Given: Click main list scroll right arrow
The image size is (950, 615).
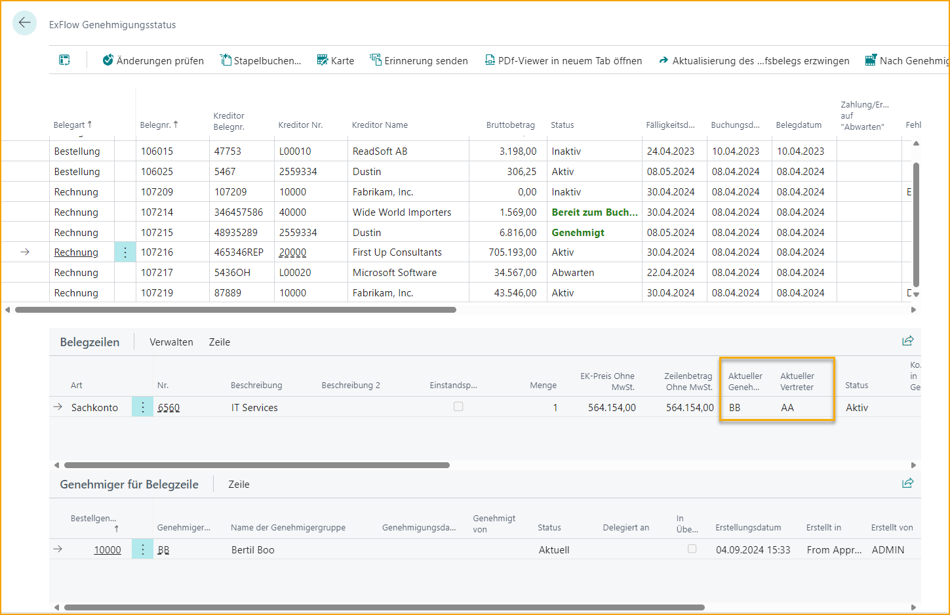Looking at the screenshot, I should pos(913,309).
